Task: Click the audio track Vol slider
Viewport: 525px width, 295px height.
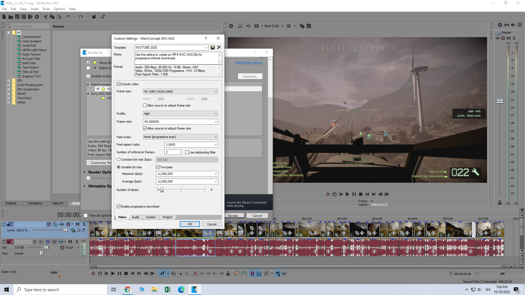Action: (46, 247)
